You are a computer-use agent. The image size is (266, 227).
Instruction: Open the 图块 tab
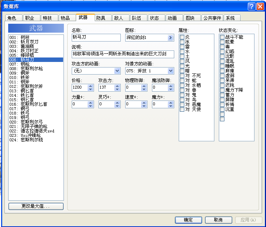(x=192, y=18)
